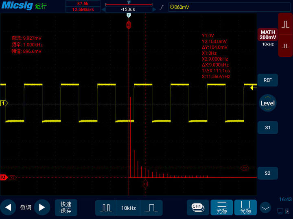The image size is (293, 219).
Task: Tap the rising edge trigger slope icon
Action: [x=162, y=7]
